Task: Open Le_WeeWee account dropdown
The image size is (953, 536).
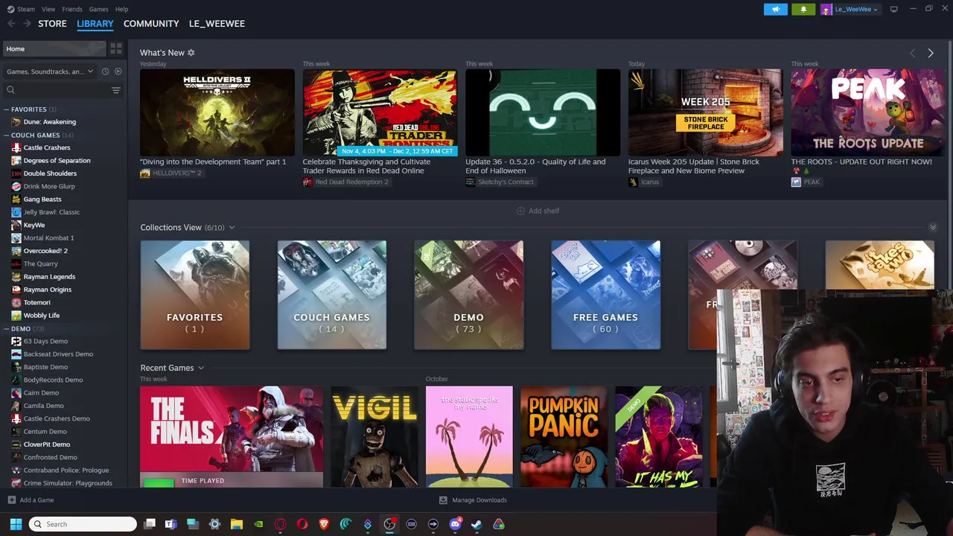Action: [855, 9]
